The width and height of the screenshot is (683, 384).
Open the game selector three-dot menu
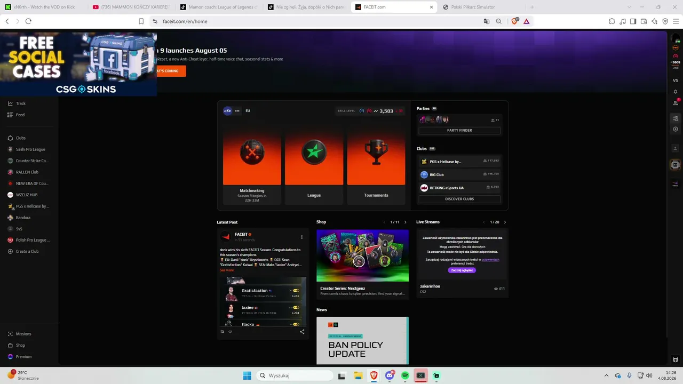pos(237,111)
